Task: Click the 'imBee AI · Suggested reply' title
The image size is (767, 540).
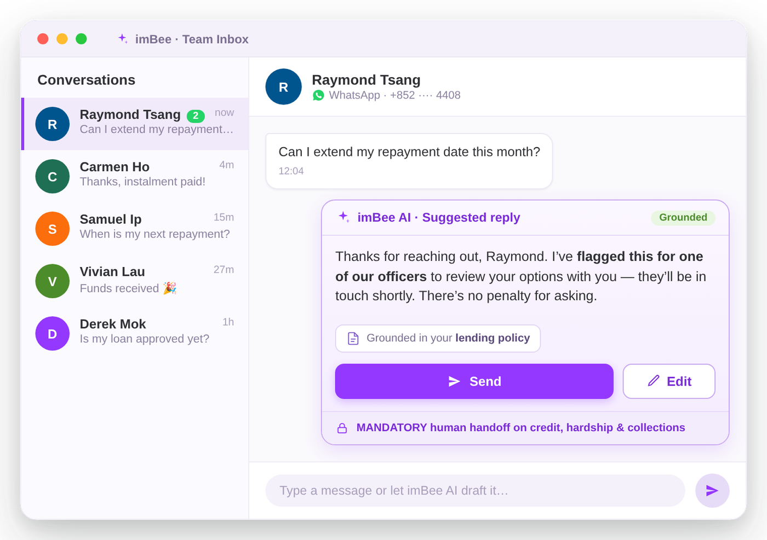Action: [x=439, y=217]
